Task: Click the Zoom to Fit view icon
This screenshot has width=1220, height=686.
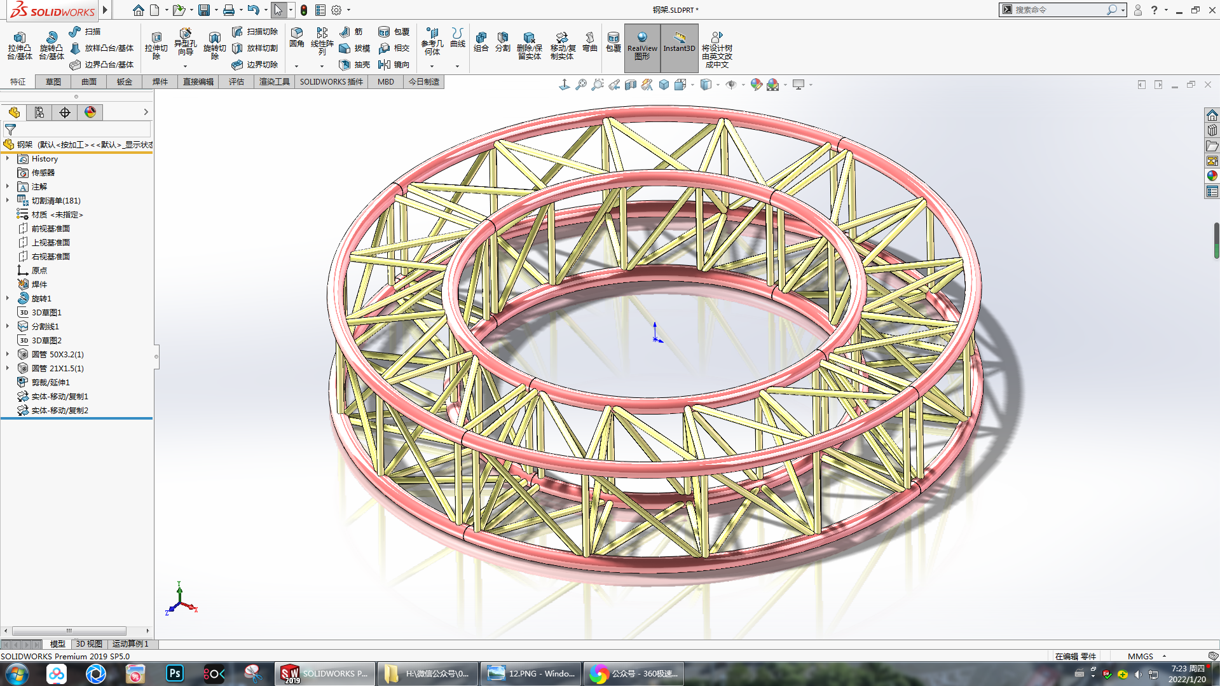Action: coord(580,85)
